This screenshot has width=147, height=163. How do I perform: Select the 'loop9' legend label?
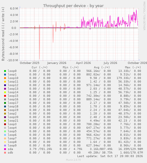click(x=12, y=145)
